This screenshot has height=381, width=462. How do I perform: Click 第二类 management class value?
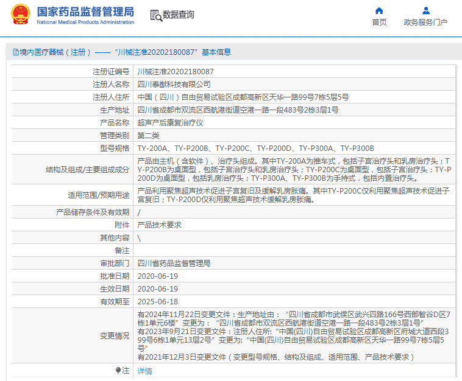[148, 136]
